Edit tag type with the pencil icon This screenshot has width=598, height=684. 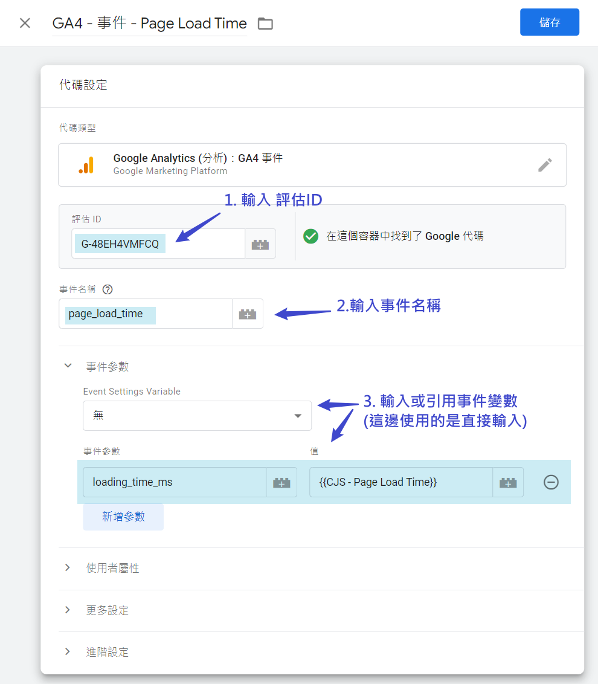coord(545,165)
